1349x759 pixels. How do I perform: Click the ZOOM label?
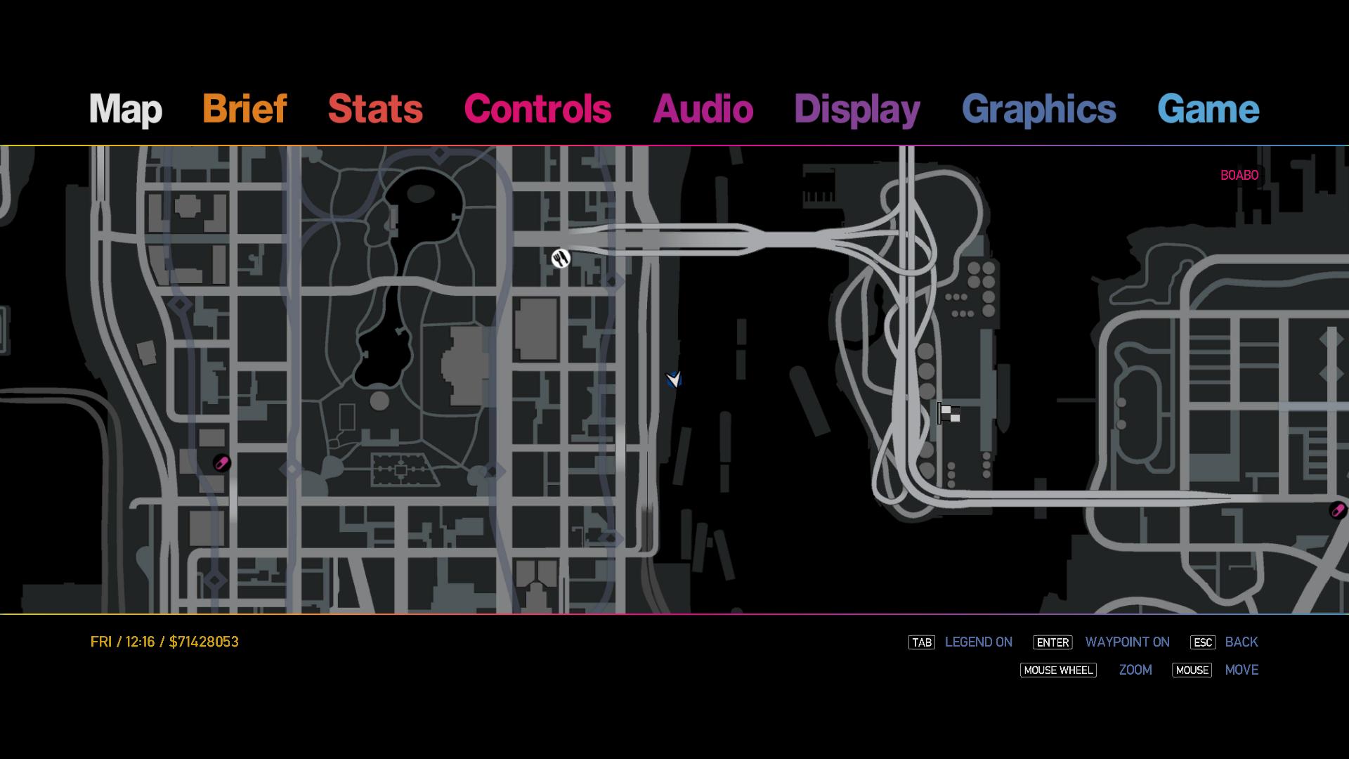[1135, 670]
